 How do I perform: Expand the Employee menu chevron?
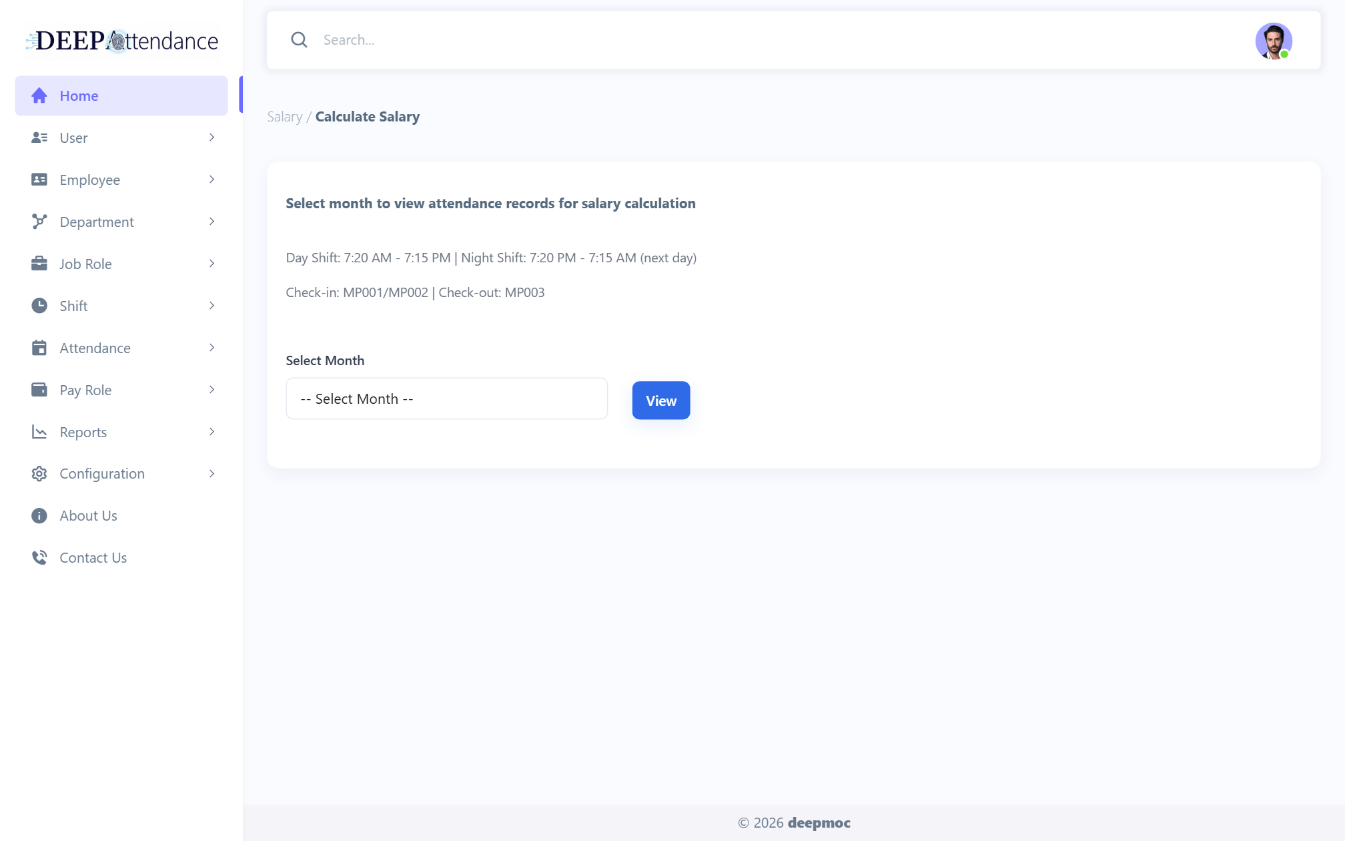[211, 180]
